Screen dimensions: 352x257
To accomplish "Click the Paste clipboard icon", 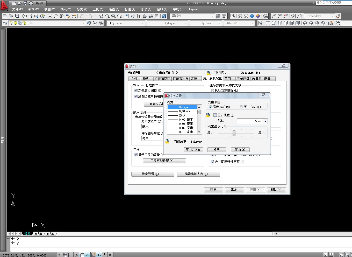I will click(x=62, y=16).
